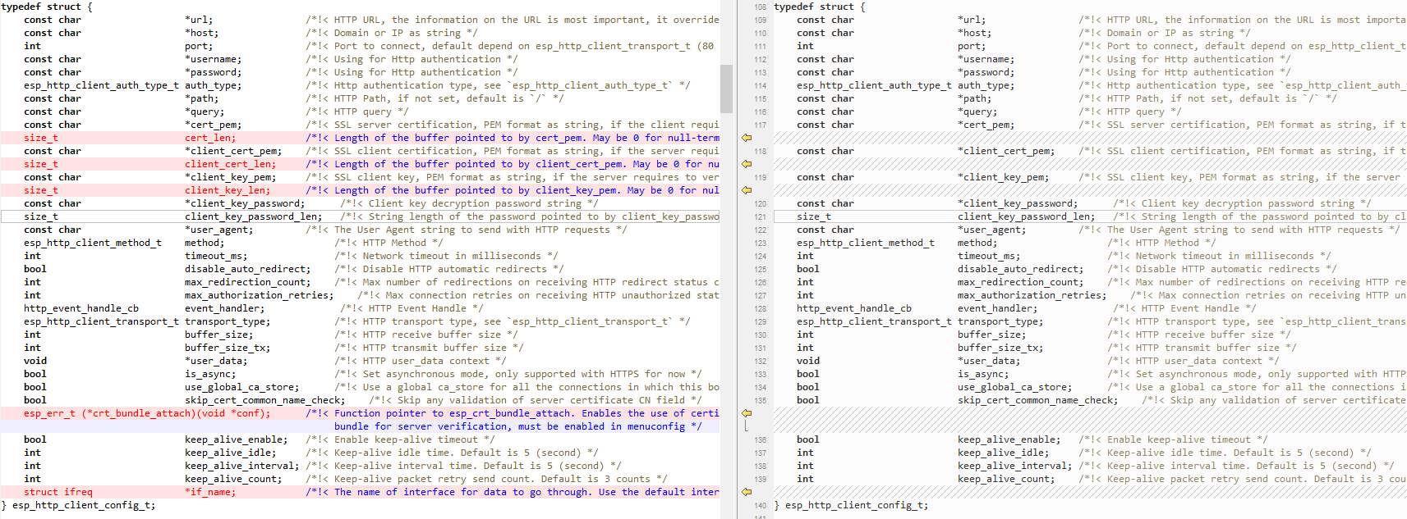Click line number 121 in right pane
The width and height of the screenshot is (1407, 519).
[x=760, y=217]
